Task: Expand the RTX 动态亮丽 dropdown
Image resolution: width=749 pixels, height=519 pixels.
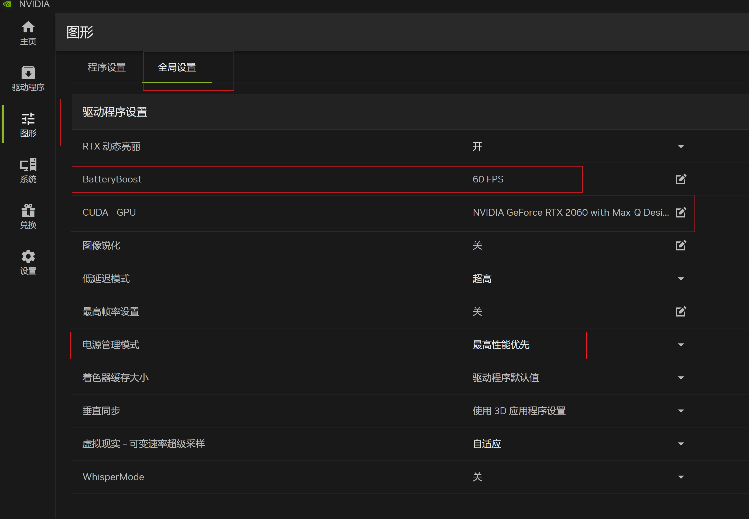Action: [x=681, y=146]
